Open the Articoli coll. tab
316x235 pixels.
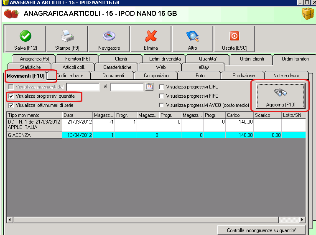(x=74, y=67)
